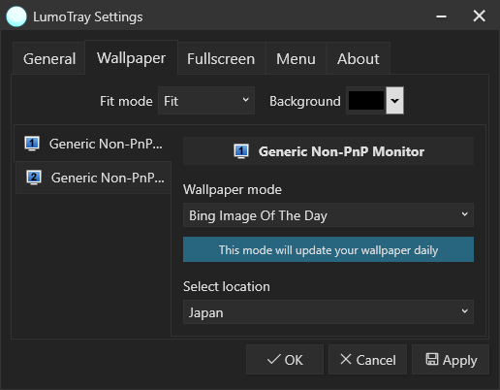
Task: Open the Fit mode dropdown
Action: pos(206,101)
